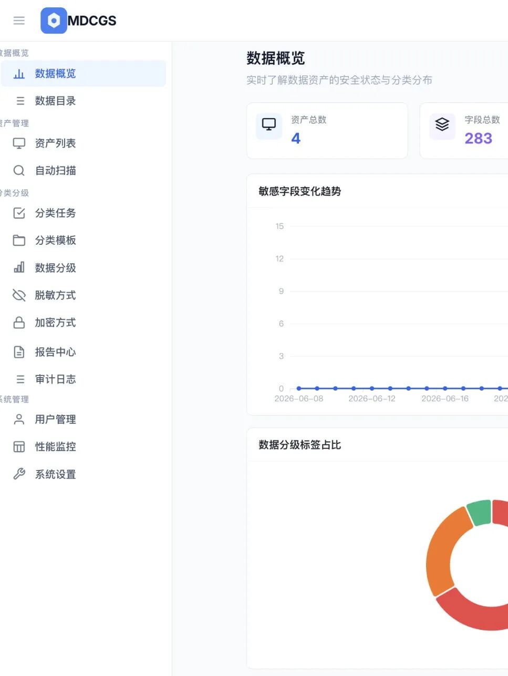The image size is (508, 676).
Task: Click the 2026-06-16 axis date label
Action: pyautogui.click(x=445, y=399)
